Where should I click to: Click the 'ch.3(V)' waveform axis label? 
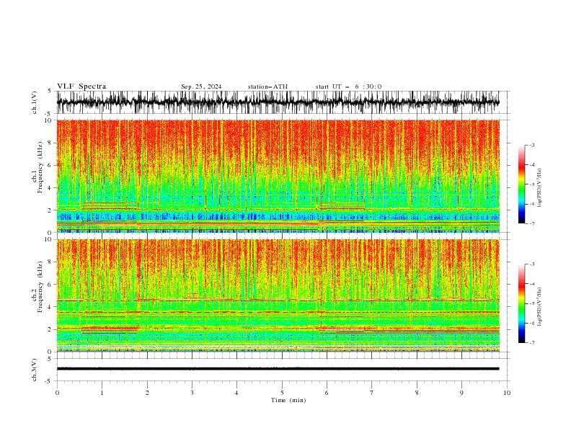[x=35, y=370]
